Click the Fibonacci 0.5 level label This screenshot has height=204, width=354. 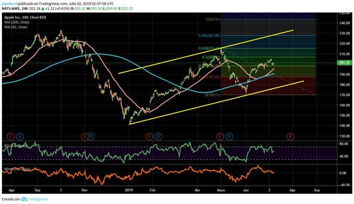click(211, 57)
